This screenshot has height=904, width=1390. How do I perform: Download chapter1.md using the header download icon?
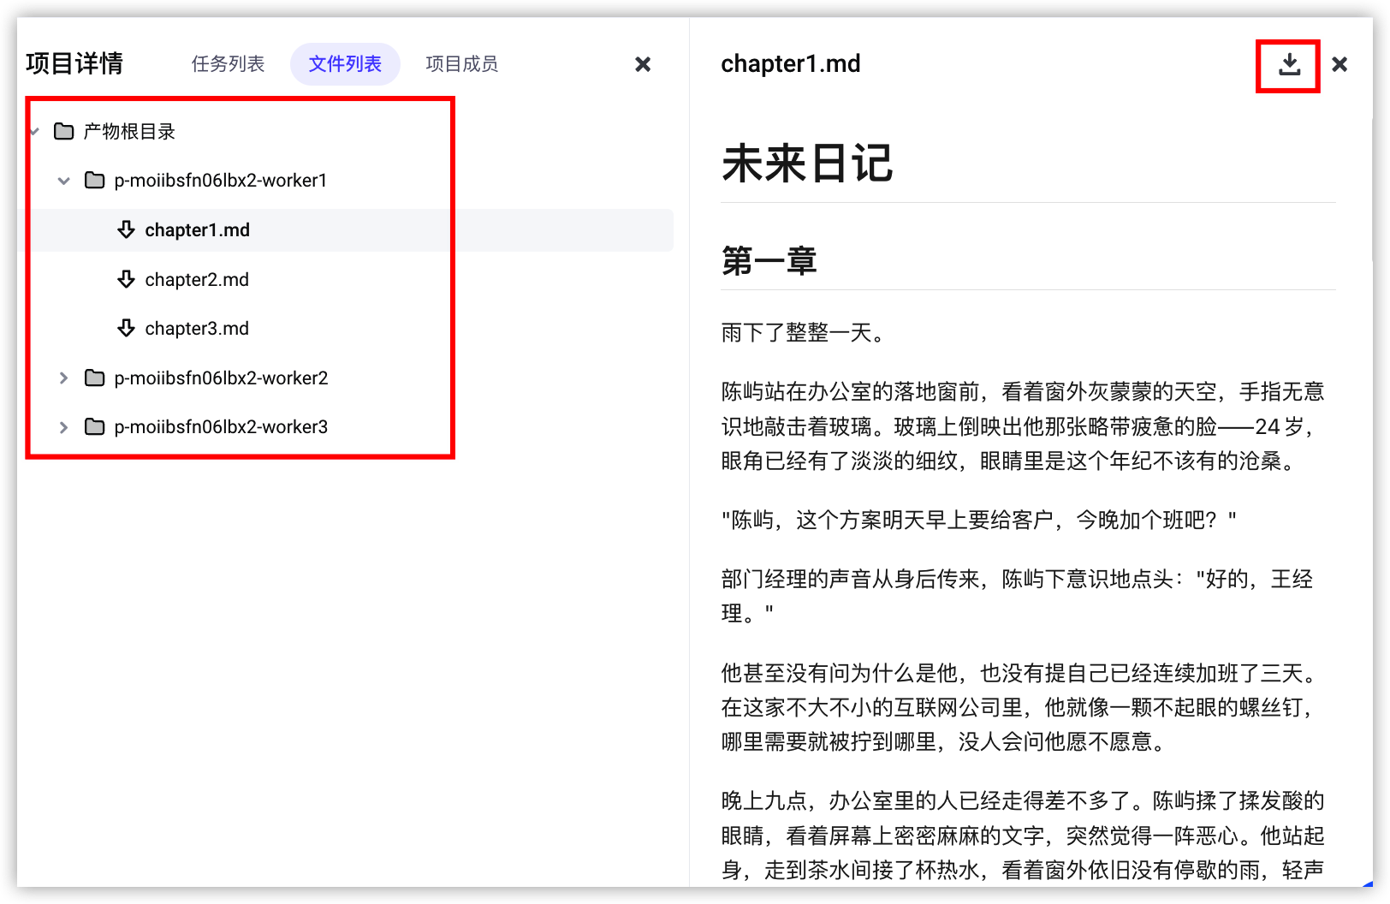(1289, 65)
